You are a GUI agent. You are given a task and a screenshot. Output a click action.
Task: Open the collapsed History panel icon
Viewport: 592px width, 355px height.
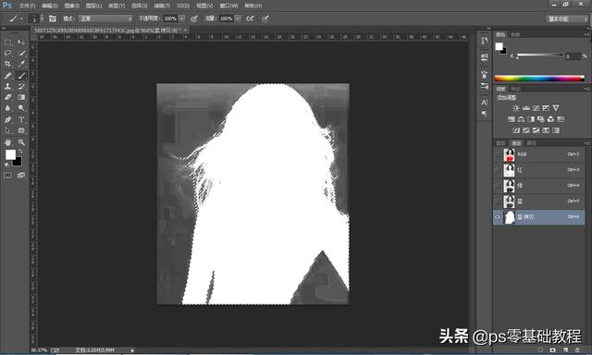click(485, 41)
